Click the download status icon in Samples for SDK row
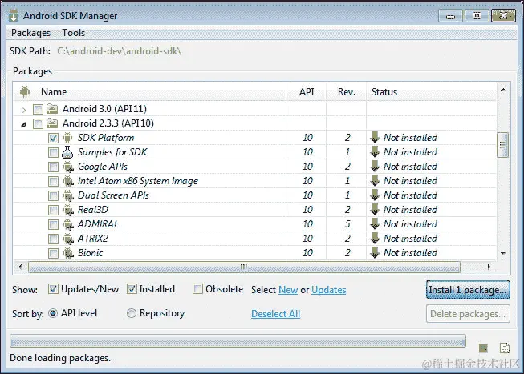This screenshot has height=374, width=524. point(375,152)
